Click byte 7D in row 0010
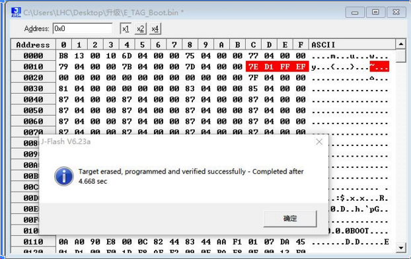The width and height of the screenshot is (411, 259). 190,67
